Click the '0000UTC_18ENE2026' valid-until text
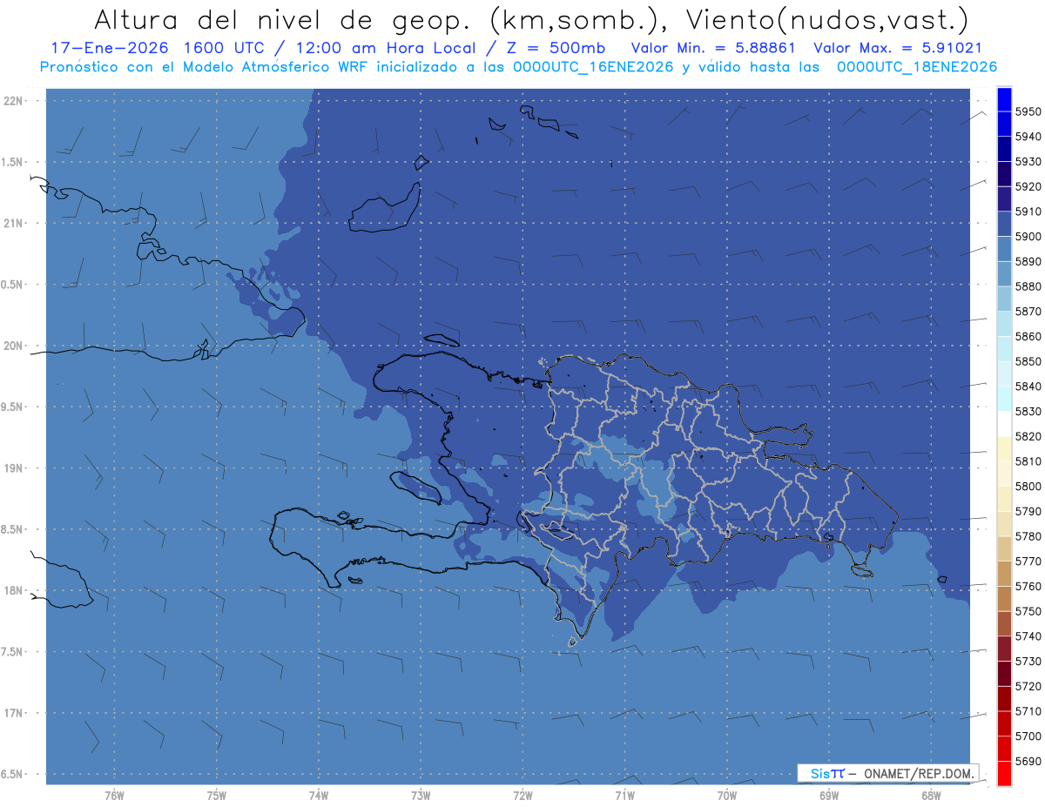The height and width of the screenshot is (807, 1045). [917, 66]
